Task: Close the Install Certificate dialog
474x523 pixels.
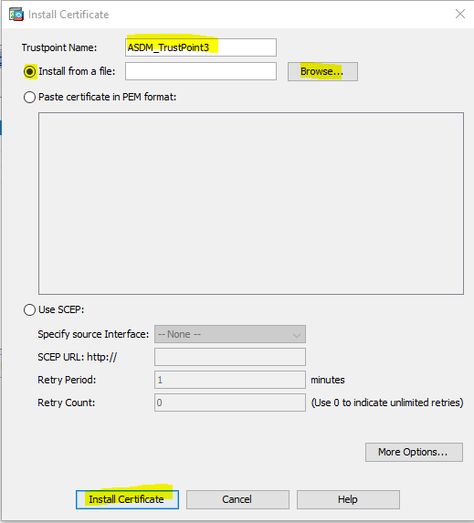Action: pyautogui.click(x=460, y=14)
